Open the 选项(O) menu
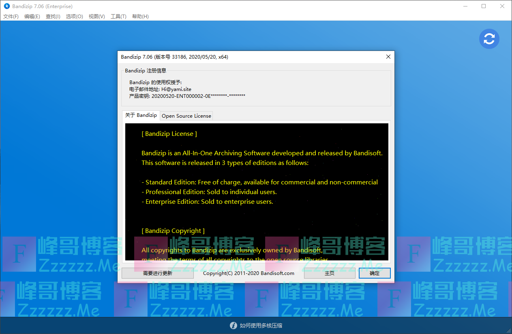Screen dimensions: 512x334 (x=74, y=17)
